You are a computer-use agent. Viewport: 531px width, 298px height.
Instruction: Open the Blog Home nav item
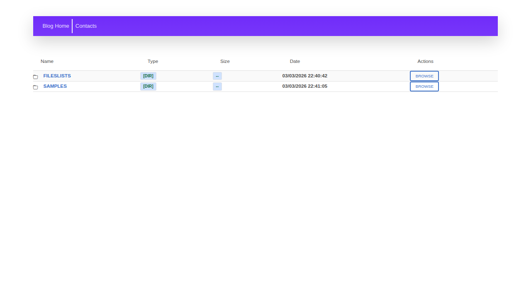pyautogui.click(x=56, y=26)
